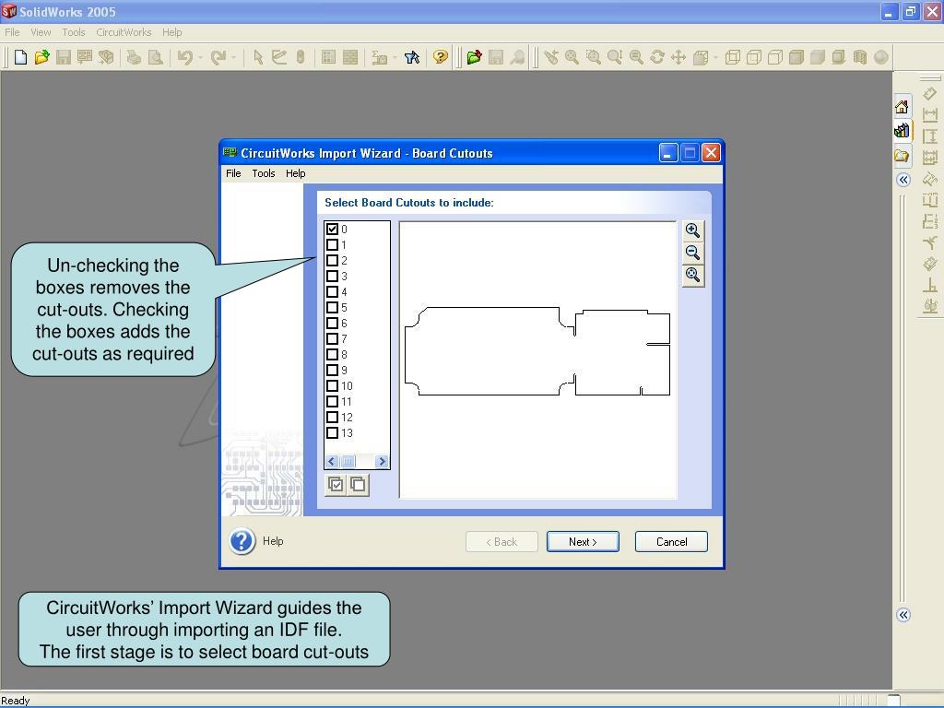Click the Zoom Fit magnifier in wizard preview
The height and width of the screenshot is (708, 944).
[693, 275]
